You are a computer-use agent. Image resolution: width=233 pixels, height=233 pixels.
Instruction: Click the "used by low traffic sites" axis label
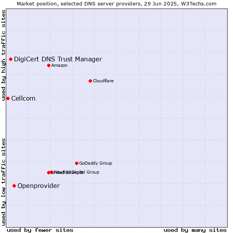3,182
